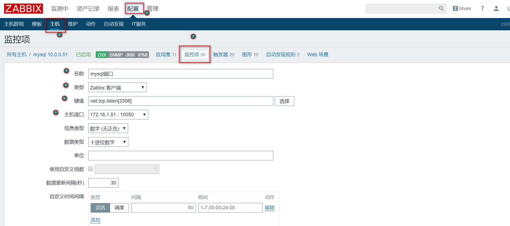Go to IT服务 submenu

pos(139,24)
